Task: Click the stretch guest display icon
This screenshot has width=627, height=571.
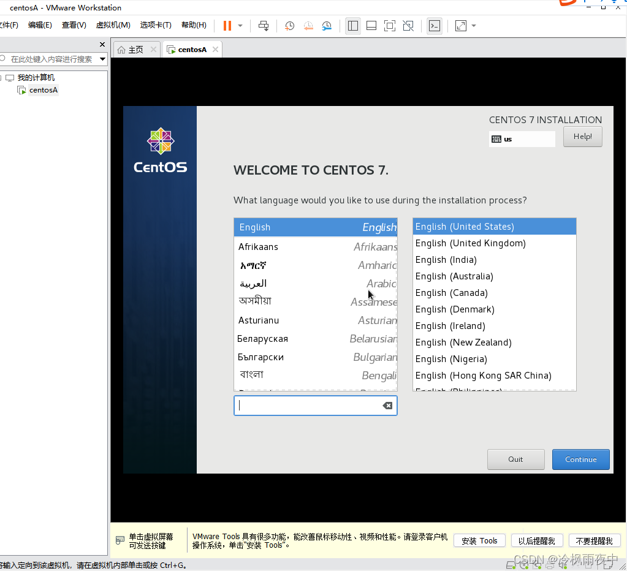Action: pyautogui.click(x=461, y=26)
